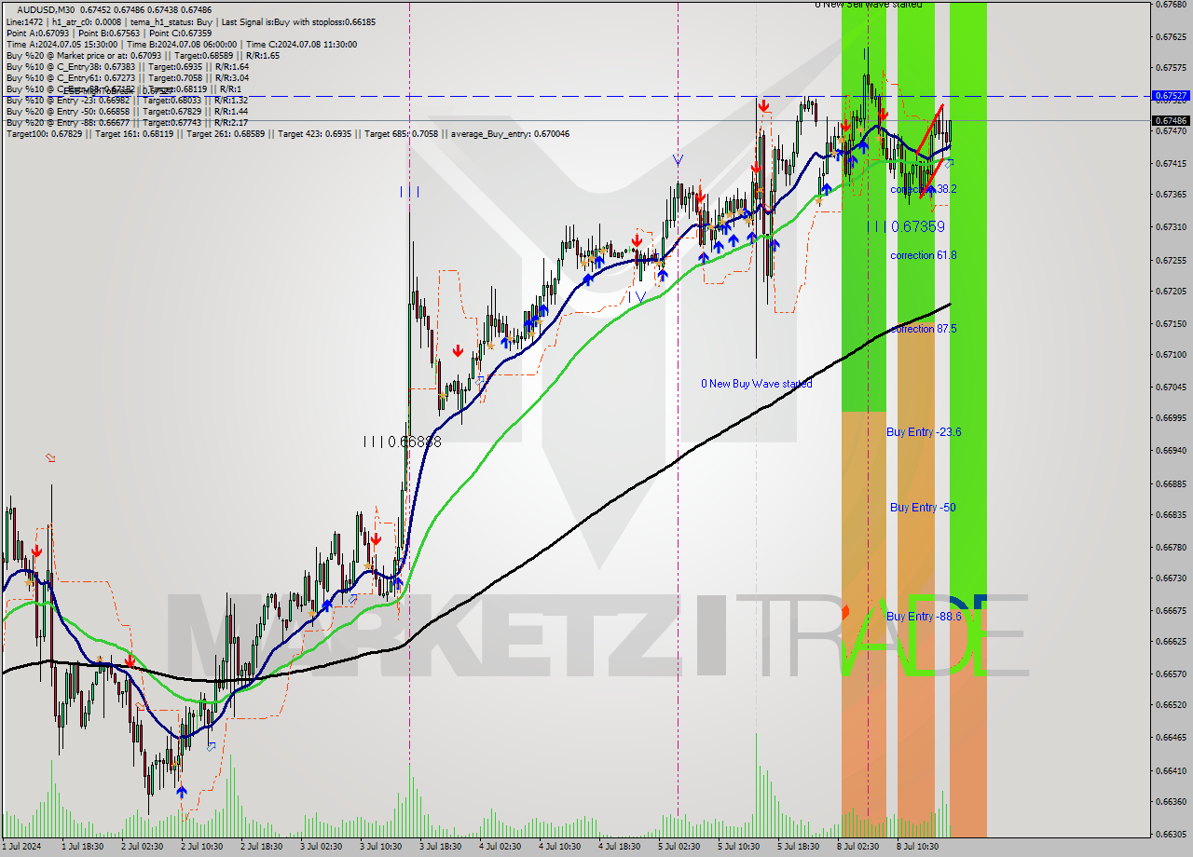Click the 0.67486 current price tag
1193x857 pixels.
pyautogui.click(x=1171, y=120)
